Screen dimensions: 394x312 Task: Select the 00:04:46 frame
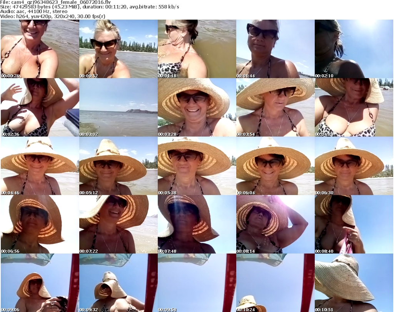(x=40, y=166)
